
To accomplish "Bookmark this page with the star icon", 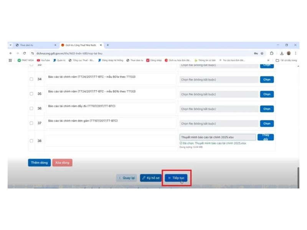I will (262, 53).
